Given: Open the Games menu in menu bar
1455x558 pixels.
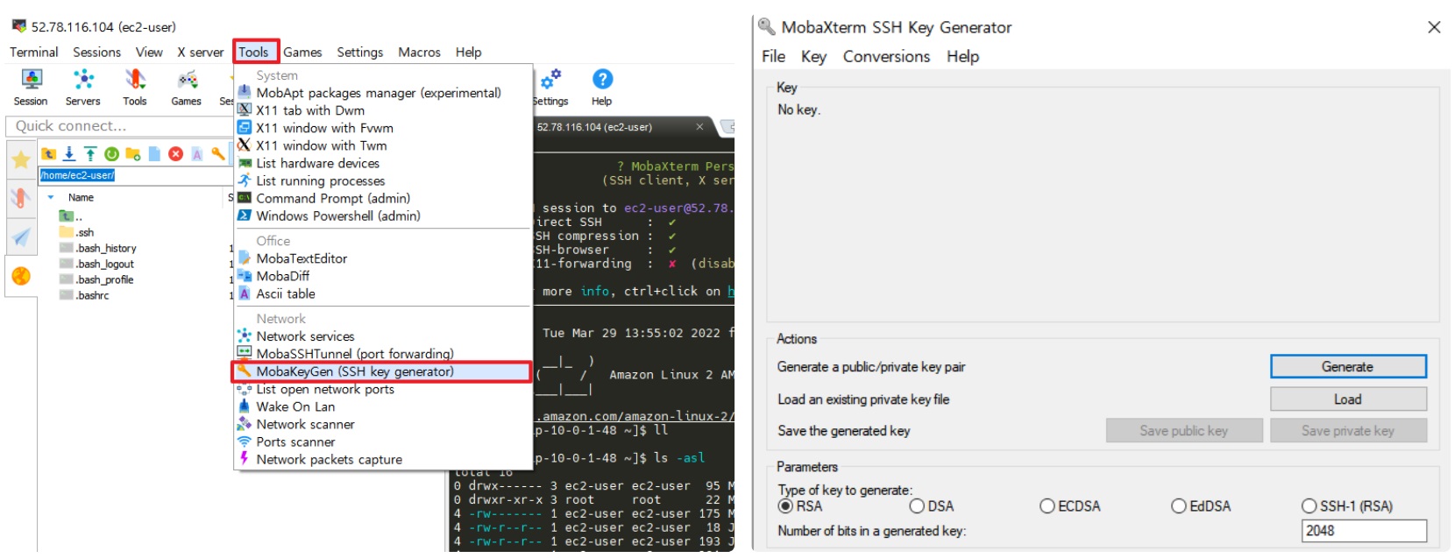Looking at the screenshot, I should coord(302,52).
